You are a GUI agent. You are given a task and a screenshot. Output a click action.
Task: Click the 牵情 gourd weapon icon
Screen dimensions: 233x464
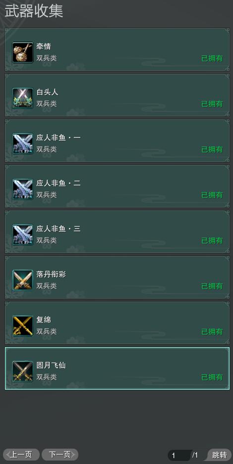point(23,52)
